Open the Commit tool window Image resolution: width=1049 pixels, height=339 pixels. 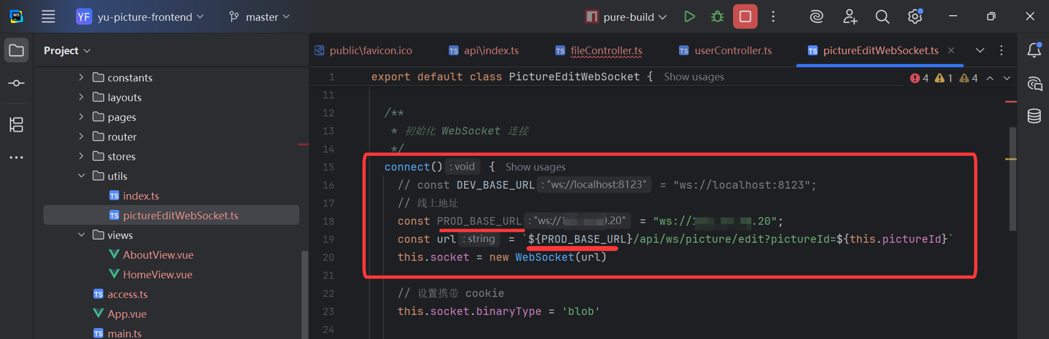[16, 83]
